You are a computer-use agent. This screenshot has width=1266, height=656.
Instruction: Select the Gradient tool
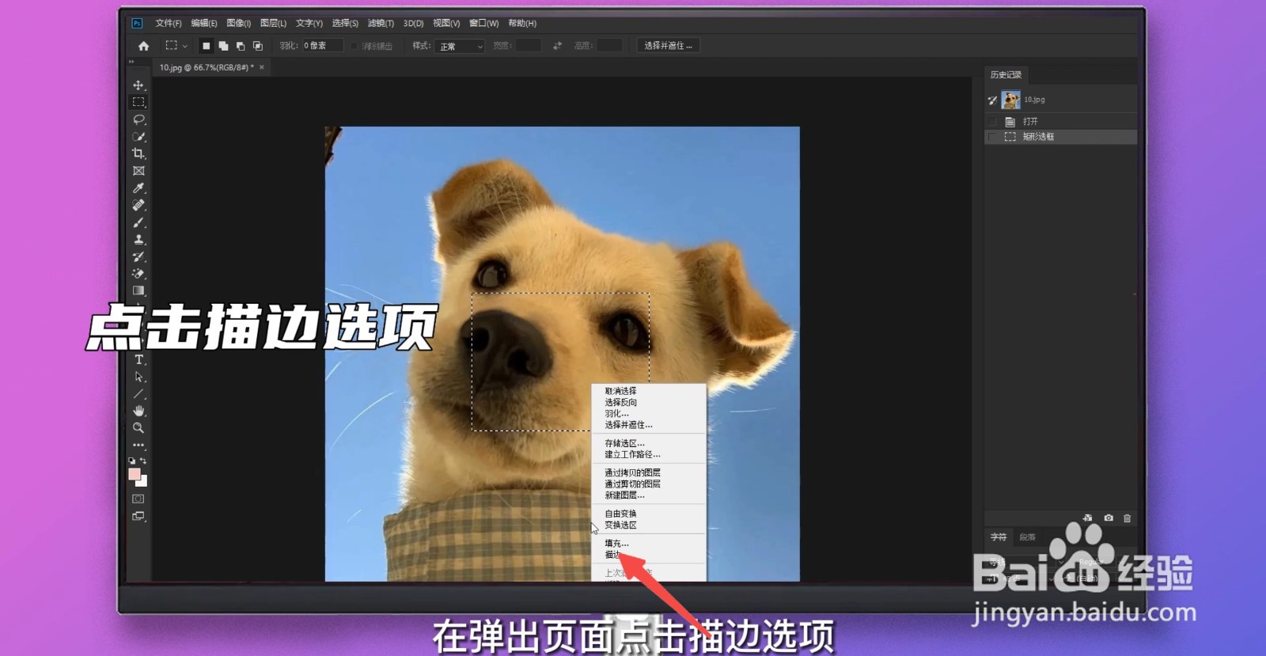coord(138,290)
